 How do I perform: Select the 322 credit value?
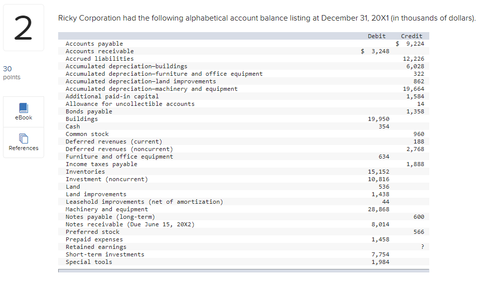419,74
